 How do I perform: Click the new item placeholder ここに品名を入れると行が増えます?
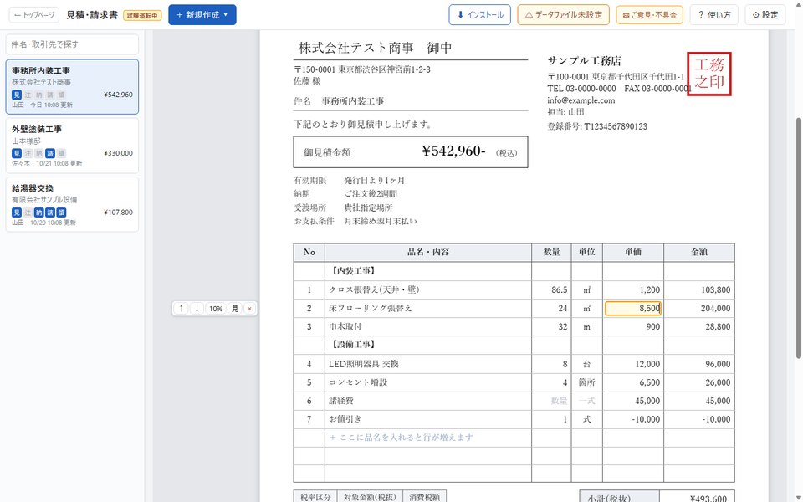coord(401,438)
